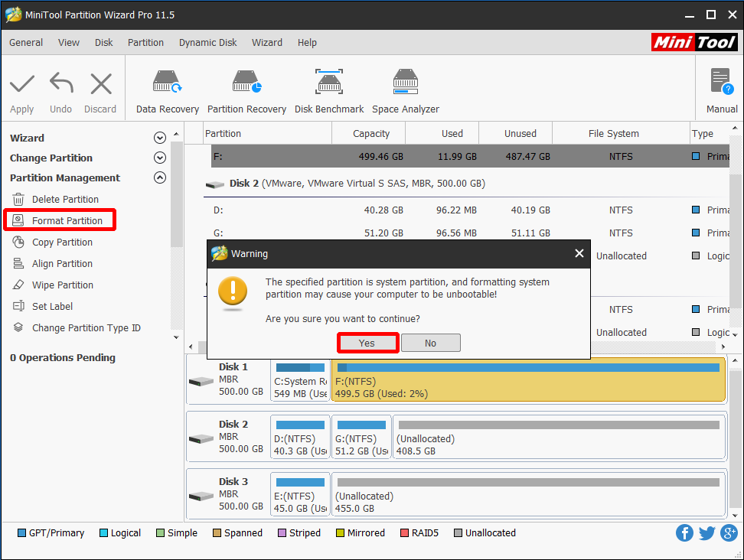
Task: Open the Google Plus share icon
Action: click(x=729, y=533)
